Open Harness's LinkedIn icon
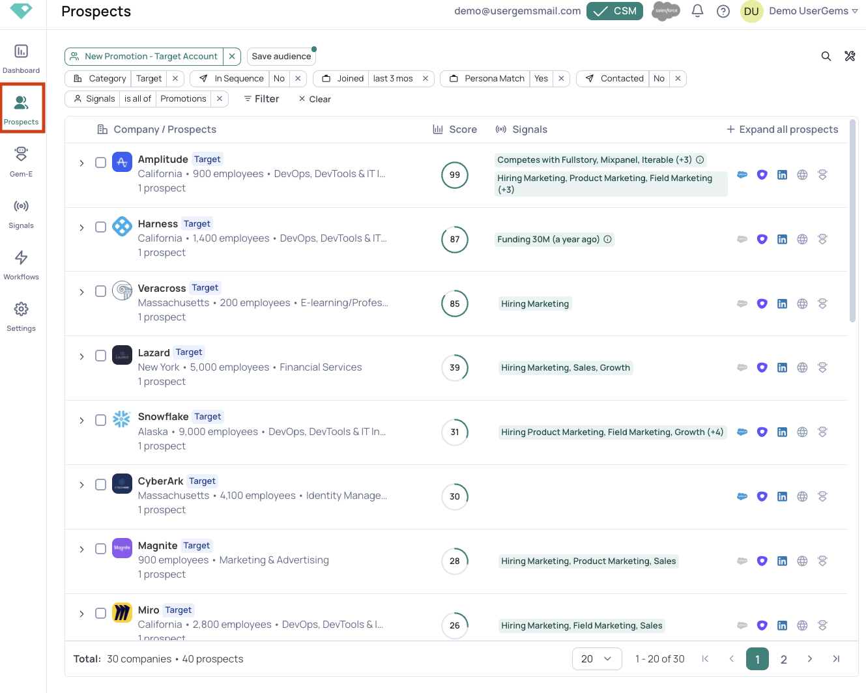The height and width of the screenshot is (693, 866). point(782,239)
